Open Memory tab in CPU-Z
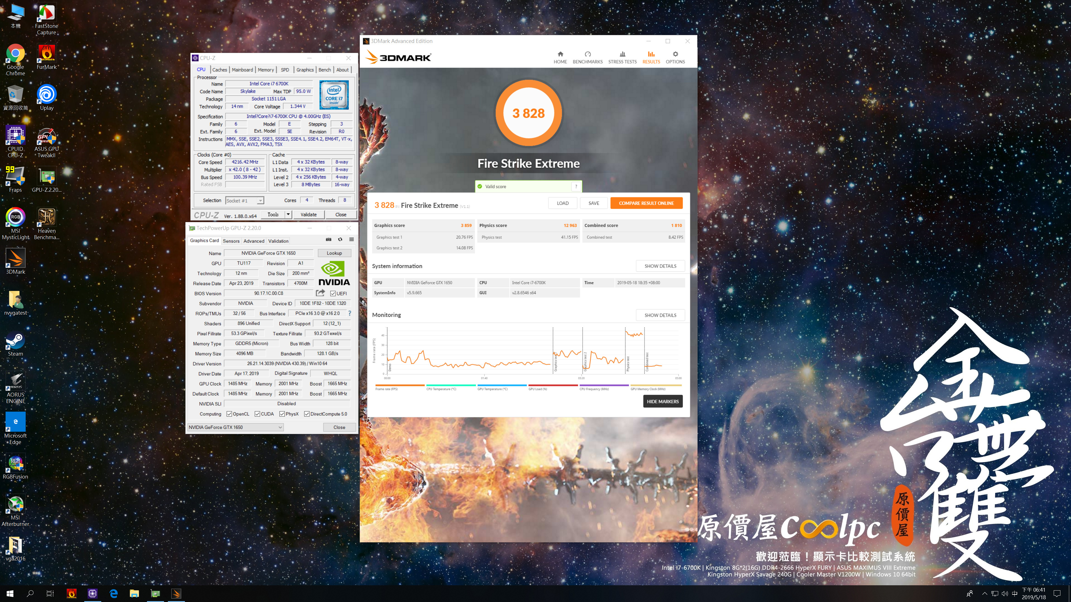This screenshot has height=602, width=1071. (266, 70)
